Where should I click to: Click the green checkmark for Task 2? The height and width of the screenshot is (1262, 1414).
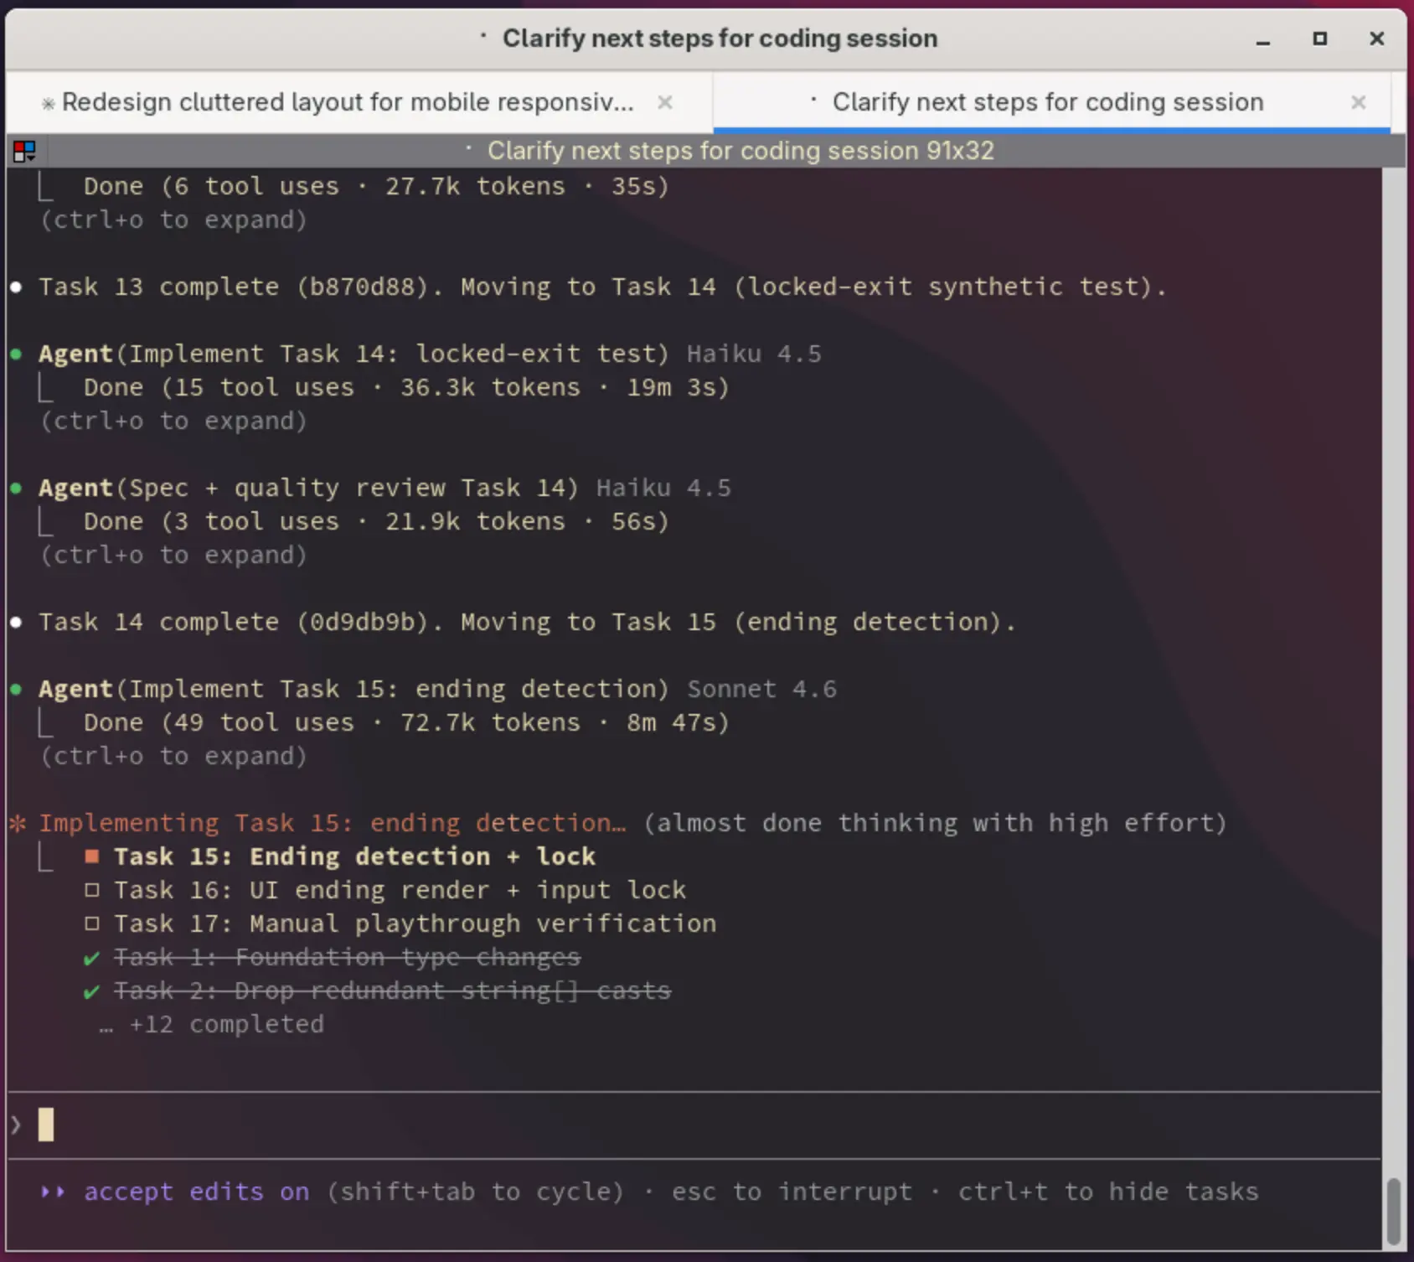(x=92, y=991)
